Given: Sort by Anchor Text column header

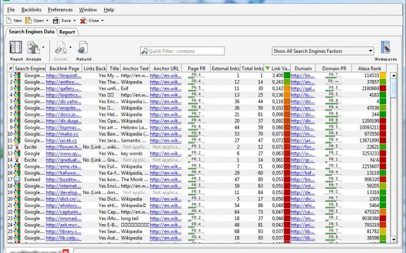Looking at the screenshot, I should click(135, 69).
